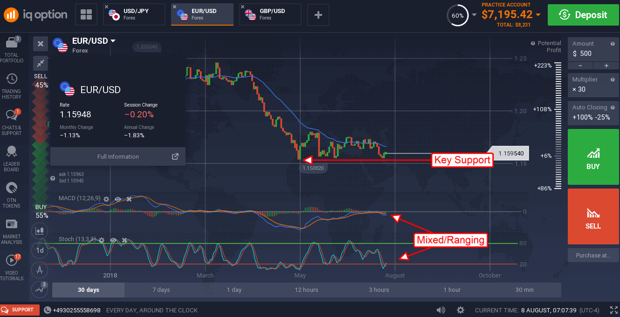Open the Leader Board sidebar item
This screenshot has height=317, width=620.
[12, 159]
